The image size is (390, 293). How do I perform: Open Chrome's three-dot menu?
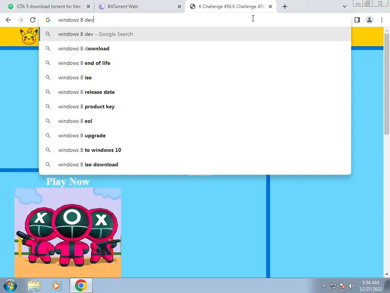[382, 20]
